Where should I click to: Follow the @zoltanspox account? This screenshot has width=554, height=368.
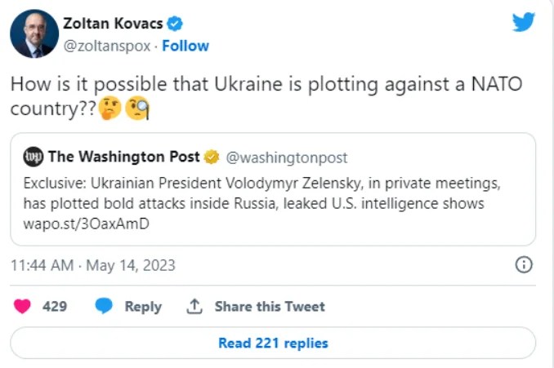(x=185, y=46)
